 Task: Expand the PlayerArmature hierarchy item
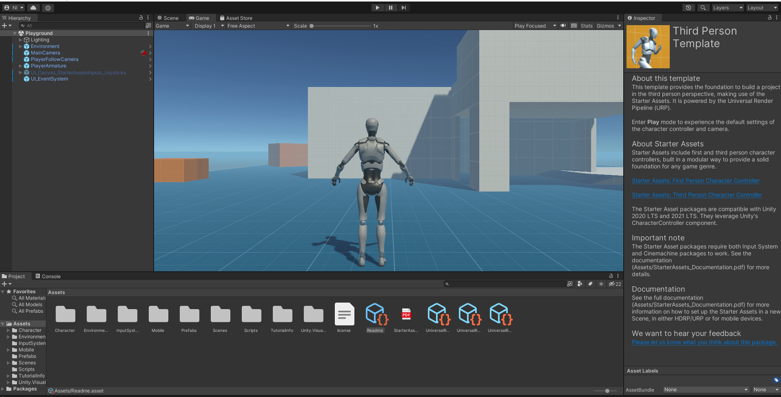21,66
